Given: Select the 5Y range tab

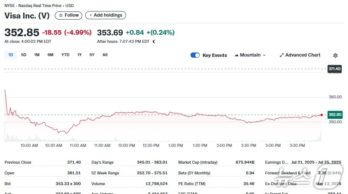Looking at the screenshot, I should click(92, 55).
